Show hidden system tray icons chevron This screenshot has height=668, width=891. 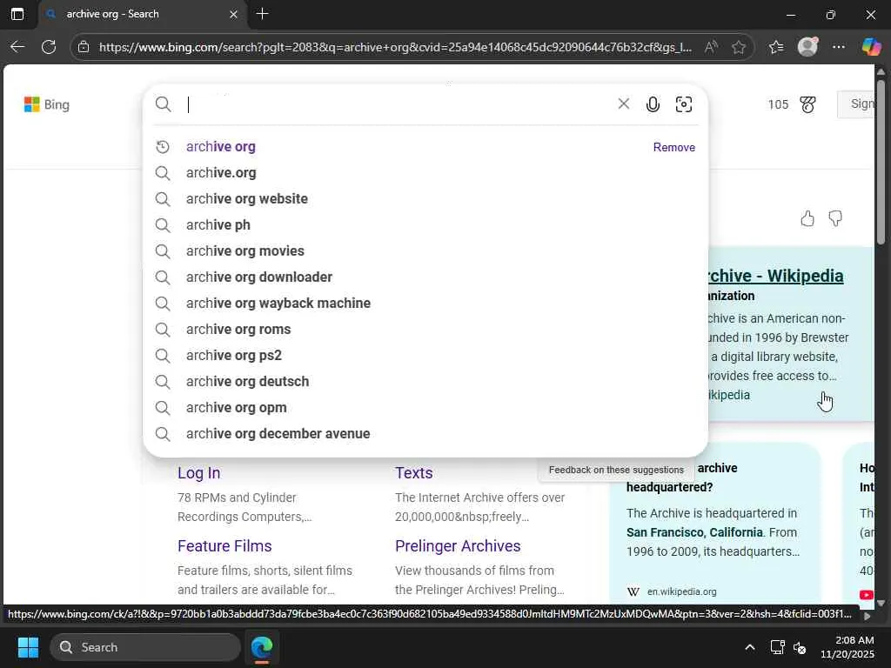click(750, 647)
